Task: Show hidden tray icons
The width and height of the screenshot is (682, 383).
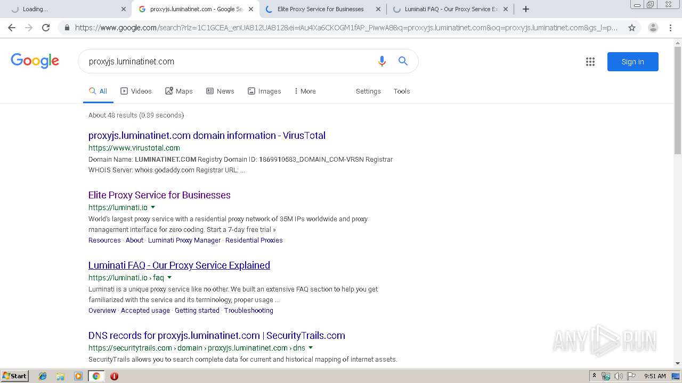Action: tap(594, 376)
